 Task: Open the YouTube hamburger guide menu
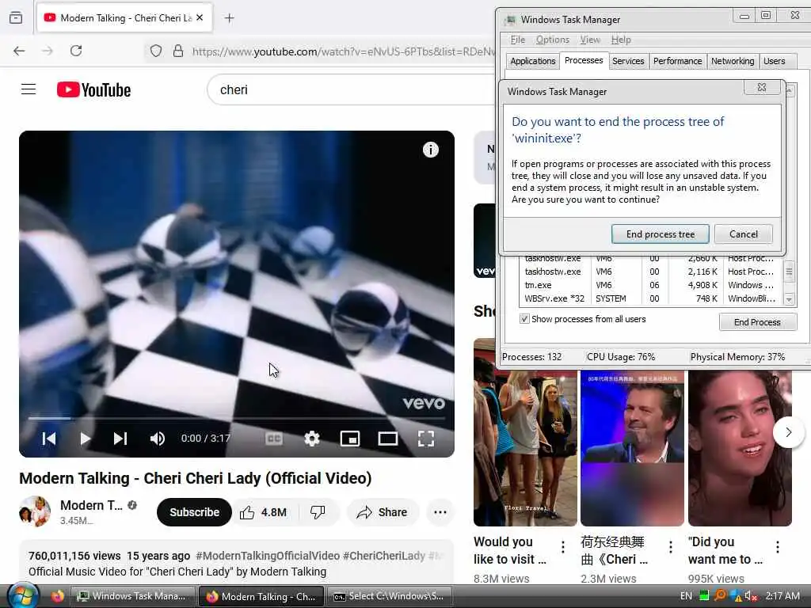[29, 89]
